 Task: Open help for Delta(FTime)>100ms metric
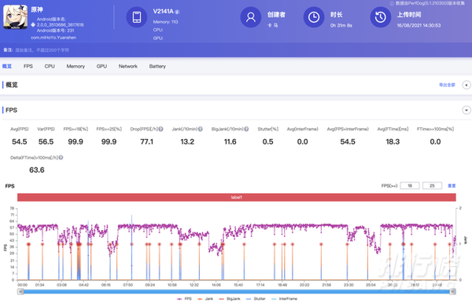(61, 158)
